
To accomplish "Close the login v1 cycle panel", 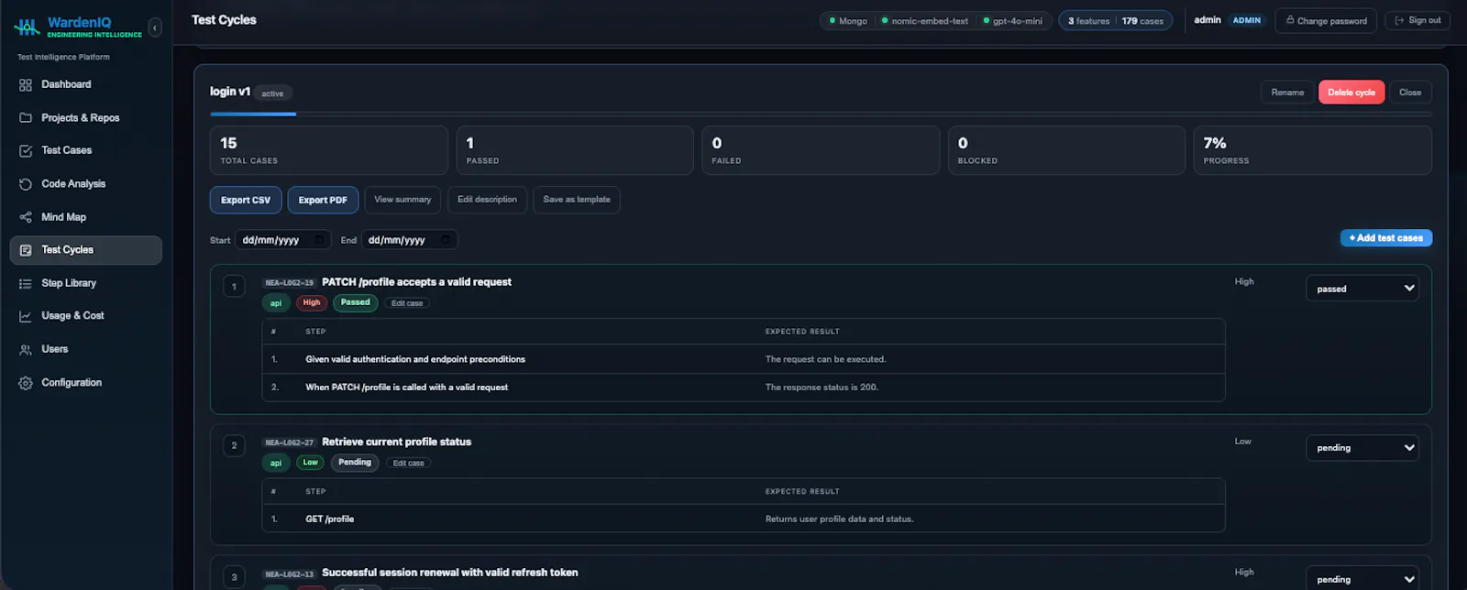I will [1410, 93].
